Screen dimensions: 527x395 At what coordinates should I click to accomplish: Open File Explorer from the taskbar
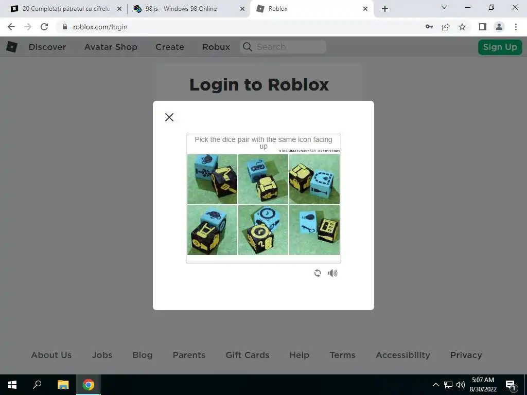click(63, 385)
